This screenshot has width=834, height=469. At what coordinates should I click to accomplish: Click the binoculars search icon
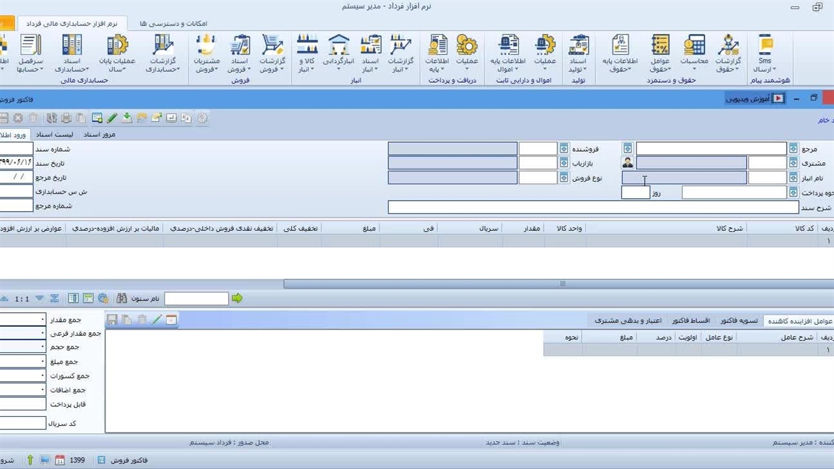coord(122,298)
